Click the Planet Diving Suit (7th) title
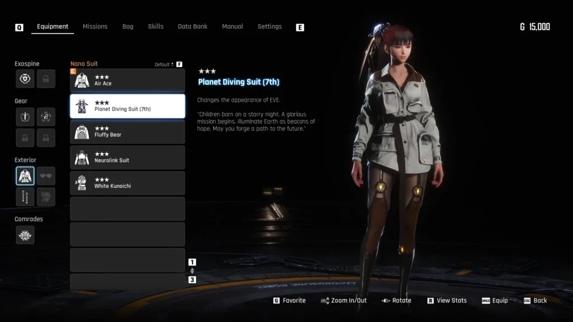The image size is (573, 322). point(238,82)
